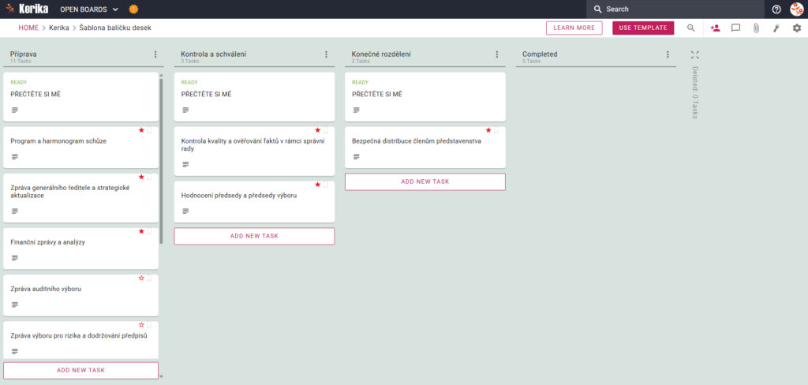This screenshot has width=808, height=385.
Task: Open Zpráva auditního výboru card title
Action: click(46, 289)
